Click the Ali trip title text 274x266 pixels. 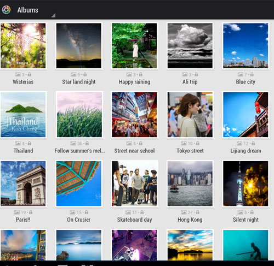[x=190, y=82]
